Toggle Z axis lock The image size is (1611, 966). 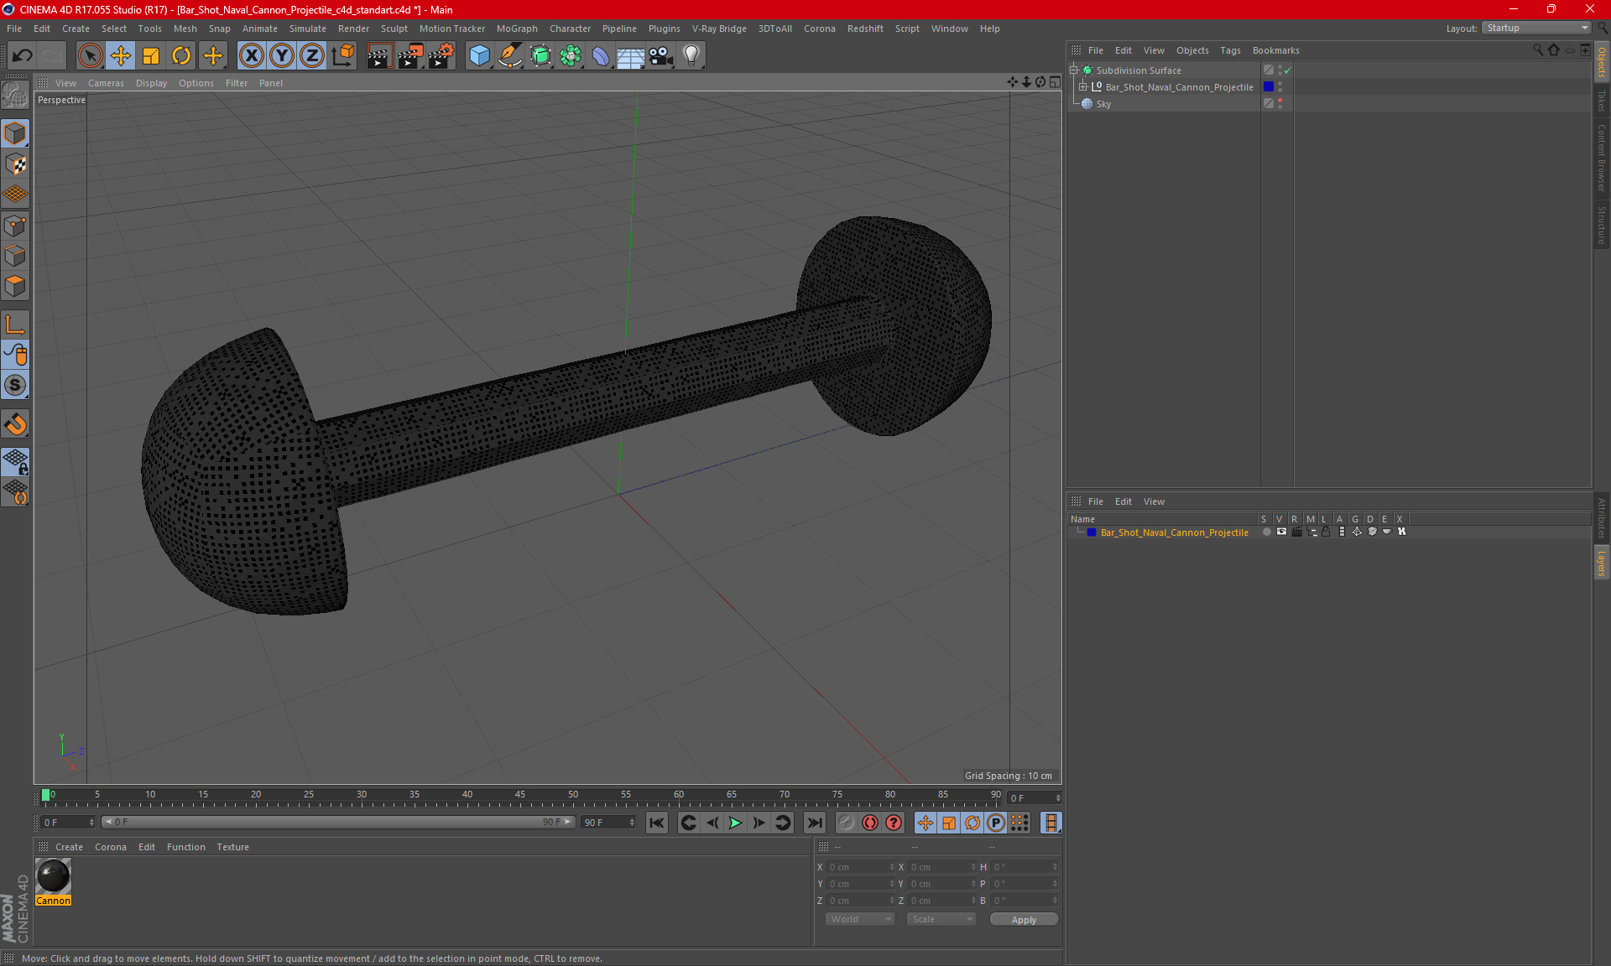coord(312,55)
